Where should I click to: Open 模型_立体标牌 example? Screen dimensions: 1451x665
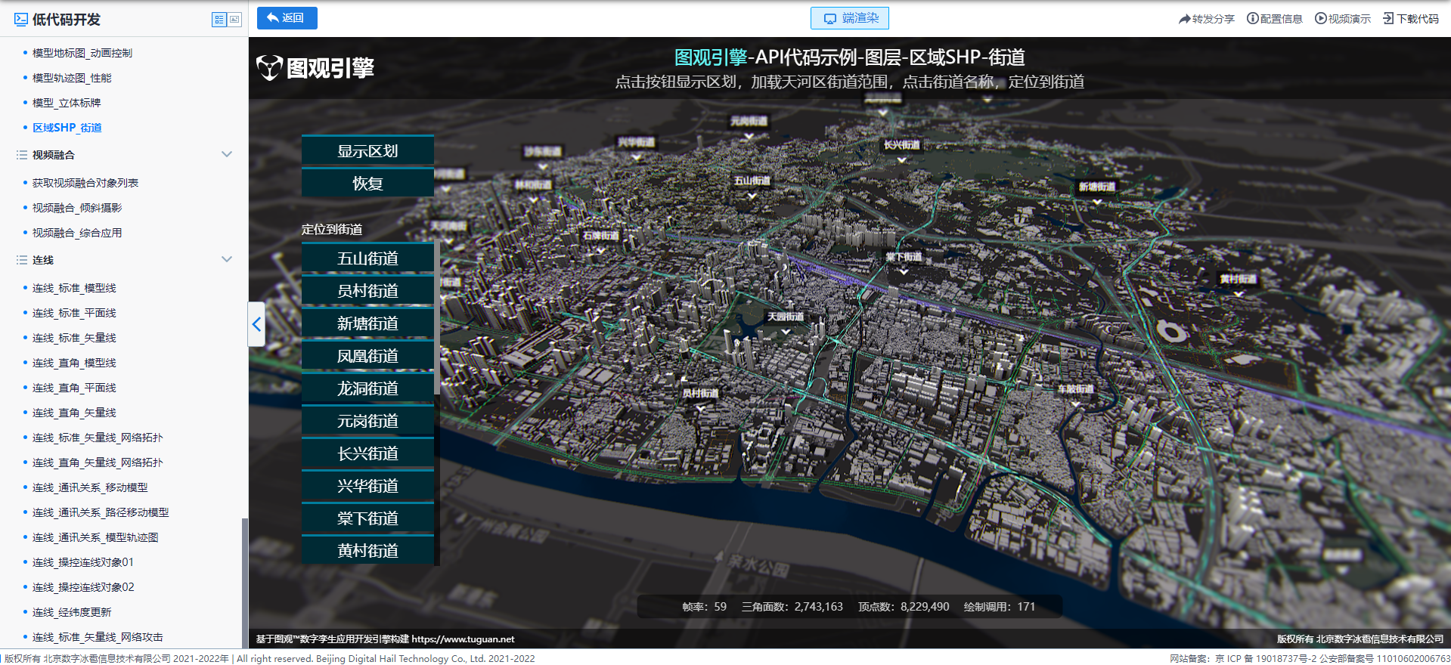tap(67, 103)
